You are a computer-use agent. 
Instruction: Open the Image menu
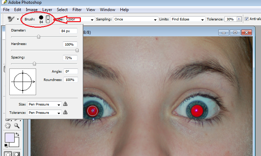pos(32,10)
